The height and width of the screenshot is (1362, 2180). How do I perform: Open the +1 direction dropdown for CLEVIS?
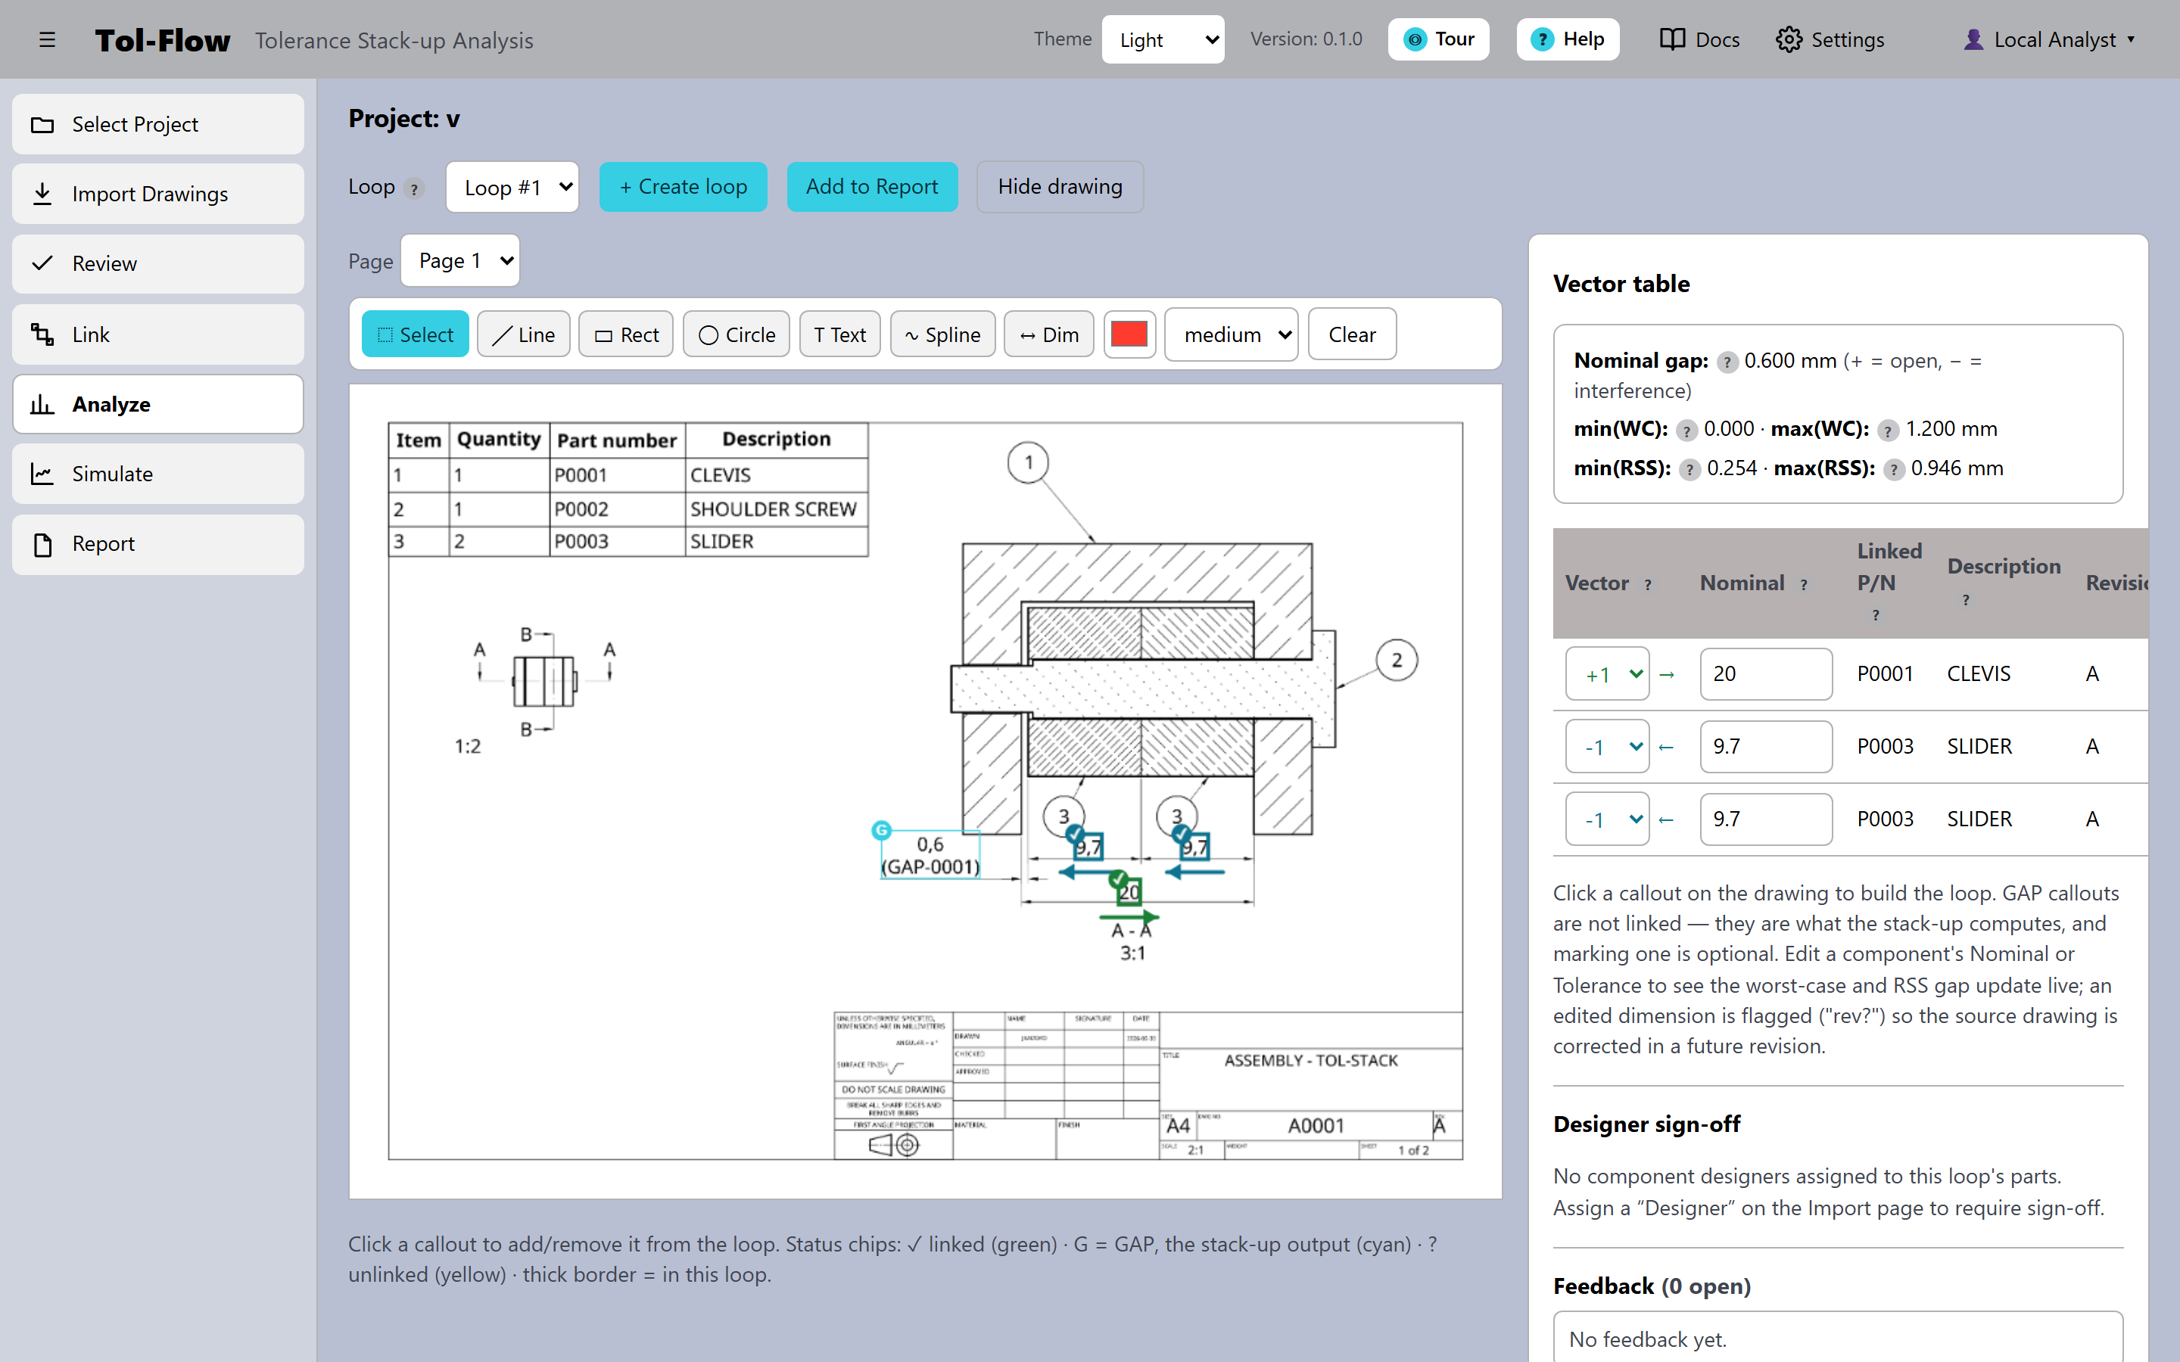point(1607,673)
